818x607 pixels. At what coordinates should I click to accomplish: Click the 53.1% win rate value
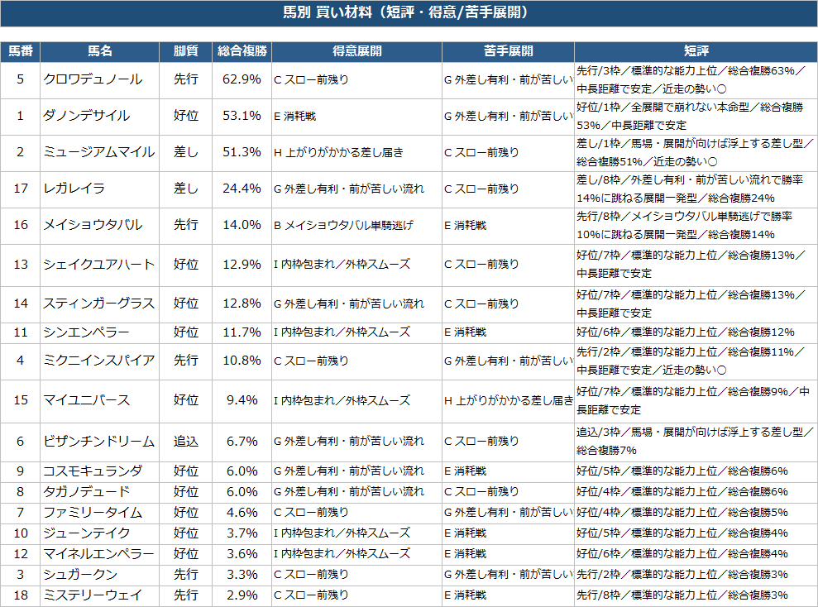point(242,116)
